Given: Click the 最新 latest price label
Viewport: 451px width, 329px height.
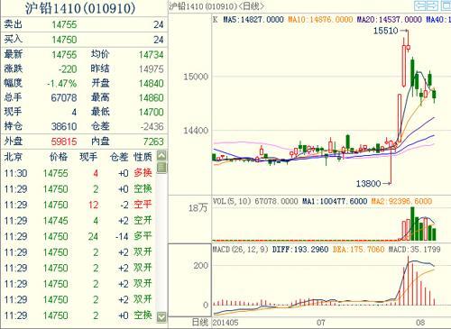Looking at the screenshot, I should click(x=14, y=54).
